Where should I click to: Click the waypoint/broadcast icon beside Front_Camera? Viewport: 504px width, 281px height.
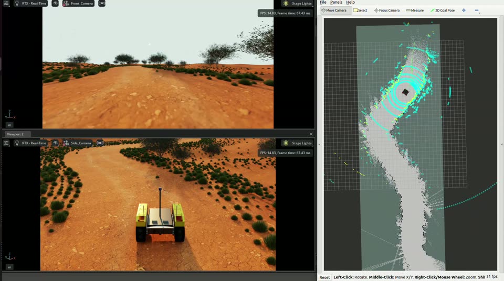coord(101,3)
